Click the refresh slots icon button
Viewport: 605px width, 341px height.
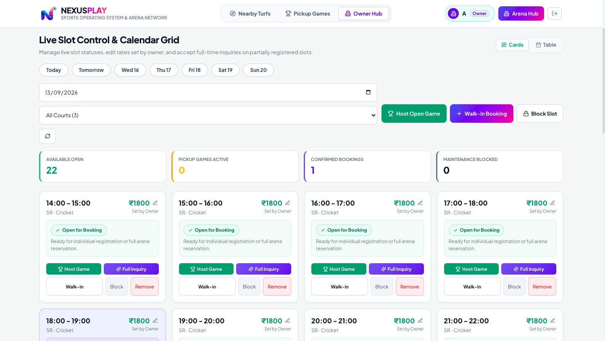47,136
